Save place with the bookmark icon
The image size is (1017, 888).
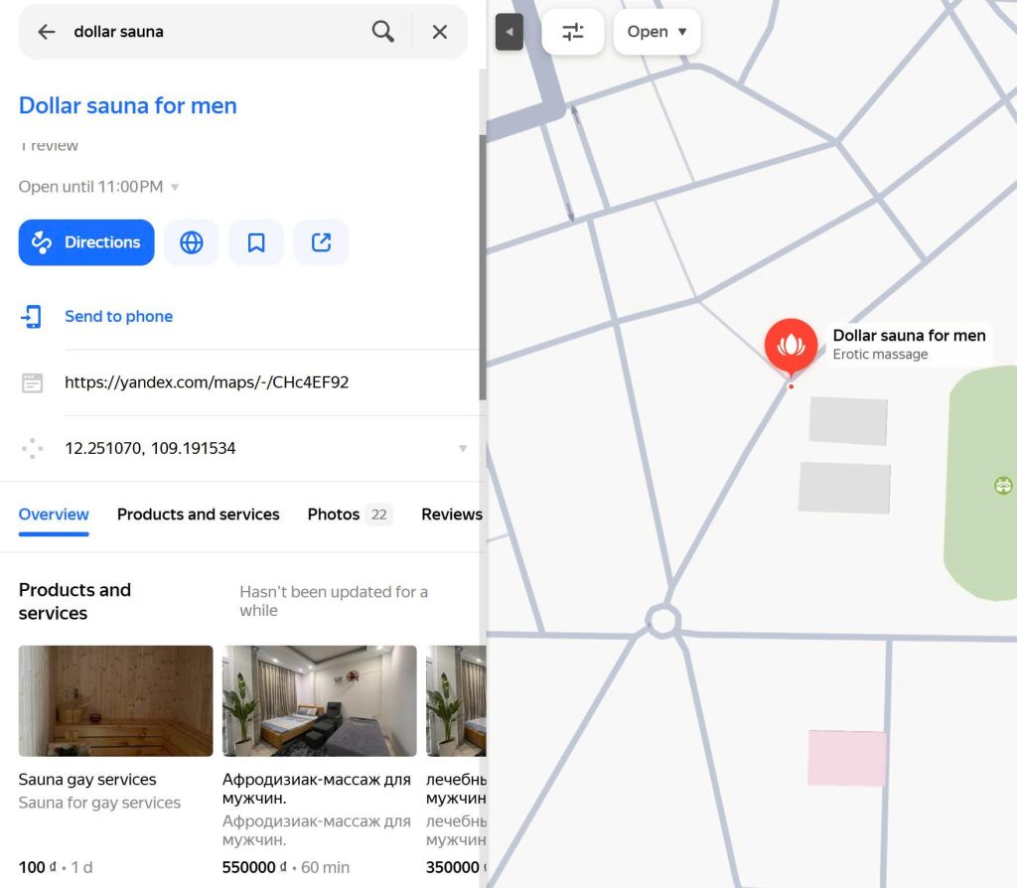(256, 242)
